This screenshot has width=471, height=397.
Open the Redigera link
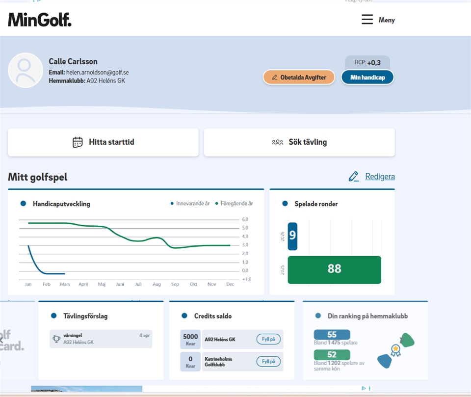(x=380, y=177)
